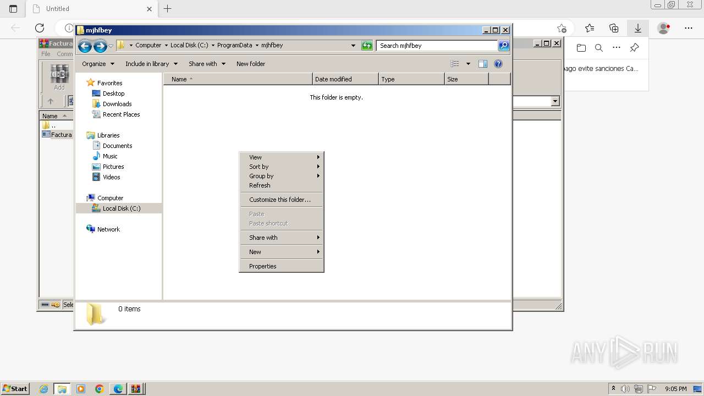Open a new Edge tab
This screenshot has width=704, height=396.
coord(168,8)
